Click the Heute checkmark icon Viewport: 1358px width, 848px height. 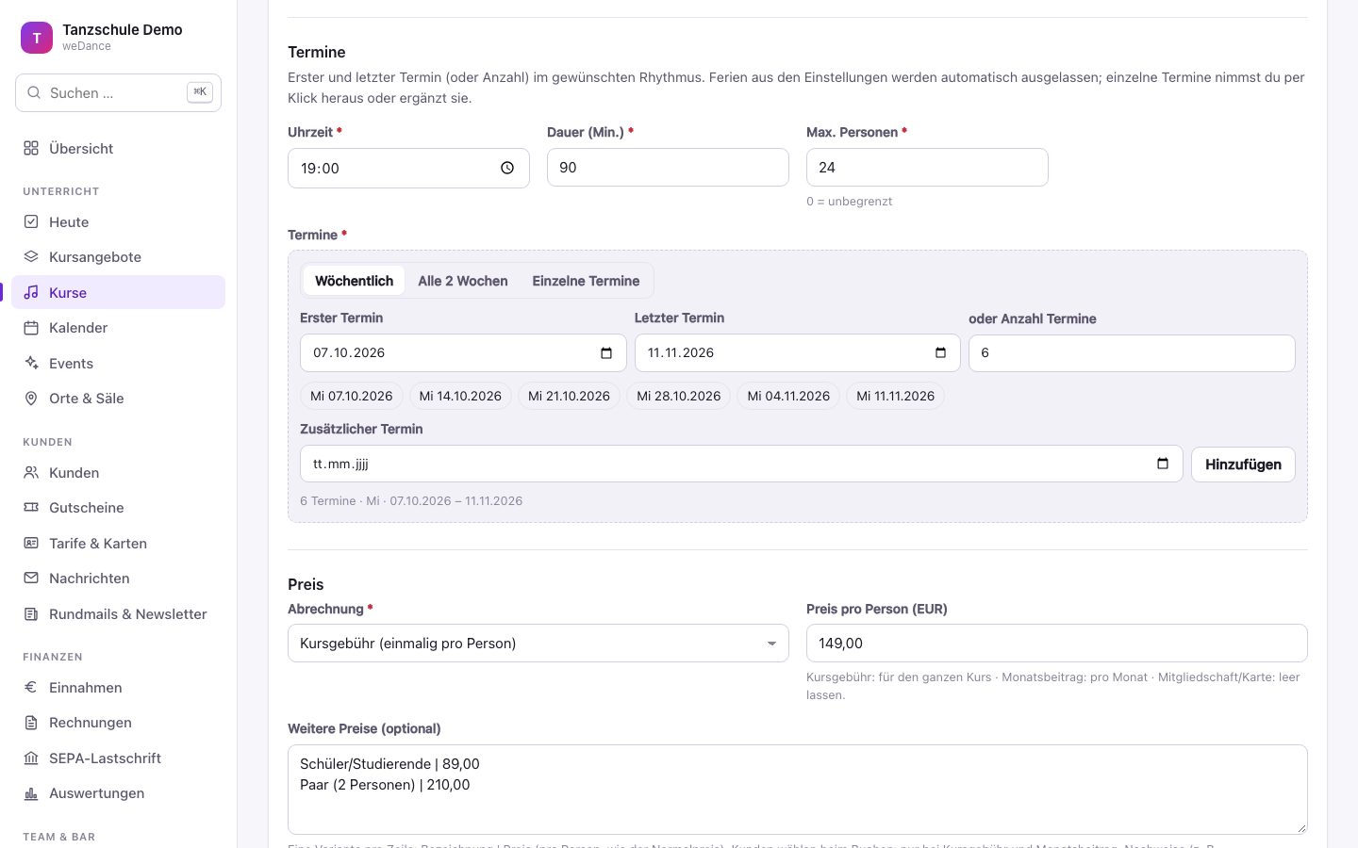(x=31, y=221)
